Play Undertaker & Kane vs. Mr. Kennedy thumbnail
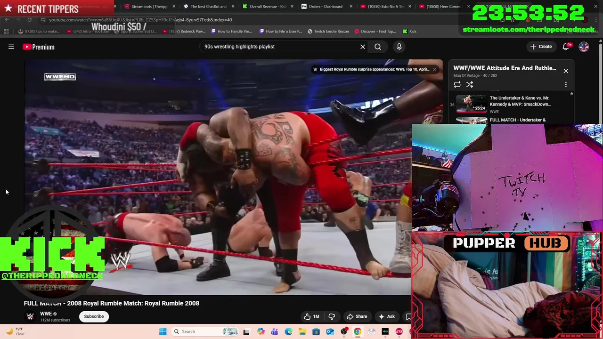The width and height of the screenshot is (603, 339). click(x=471, y=104)
